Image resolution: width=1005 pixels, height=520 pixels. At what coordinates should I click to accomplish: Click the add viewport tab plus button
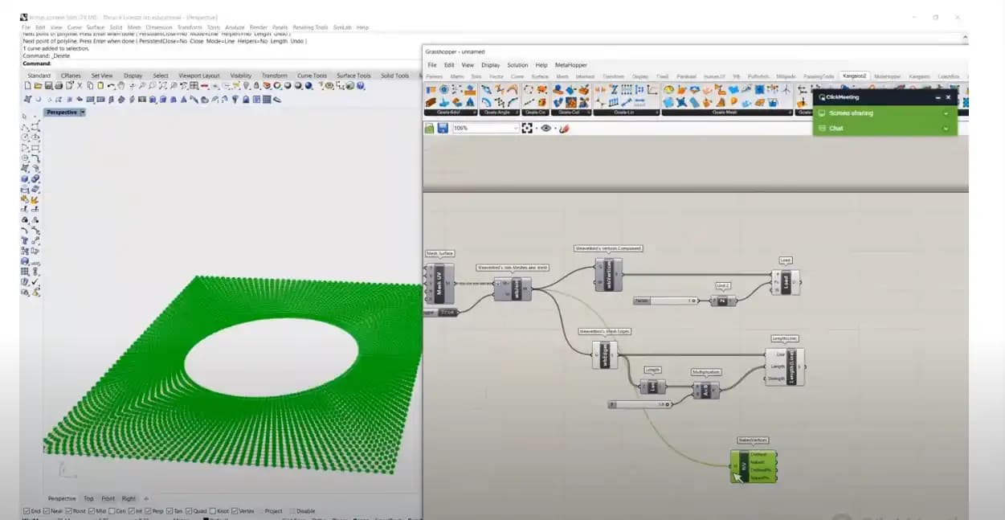coord(145,499)
